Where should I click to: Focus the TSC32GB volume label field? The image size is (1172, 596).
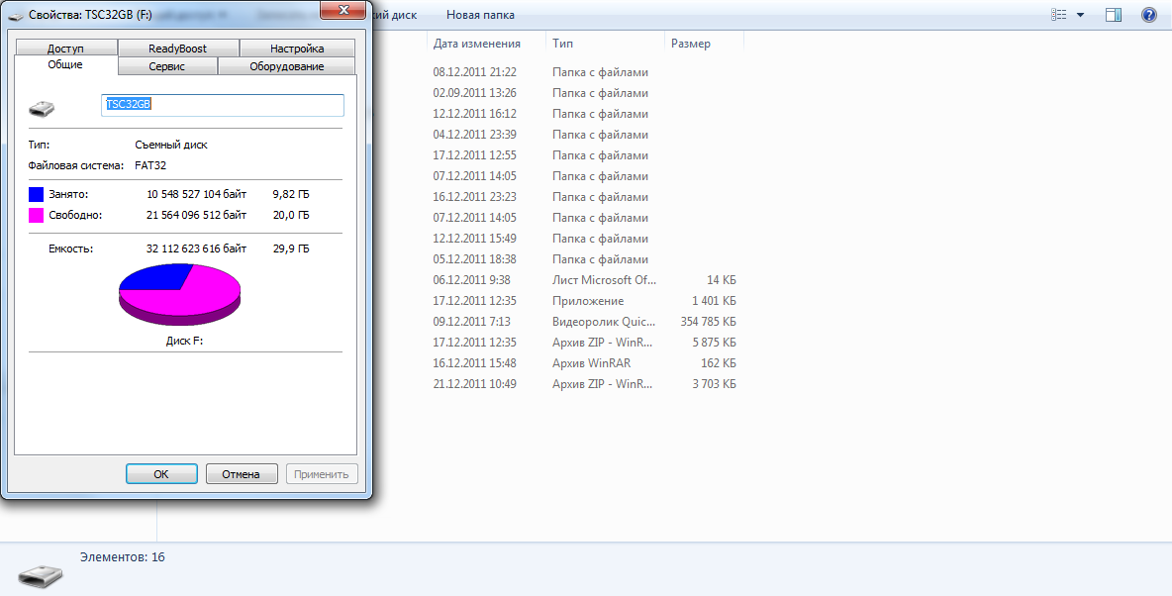tap(222, 106)
